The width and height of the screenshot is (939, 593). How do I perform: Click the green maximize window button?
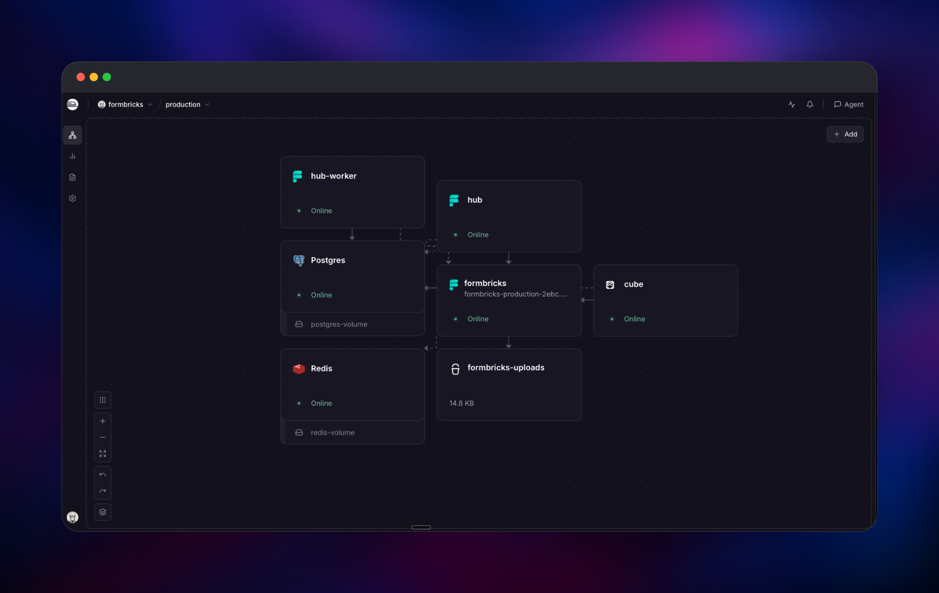tap(107, 77)
